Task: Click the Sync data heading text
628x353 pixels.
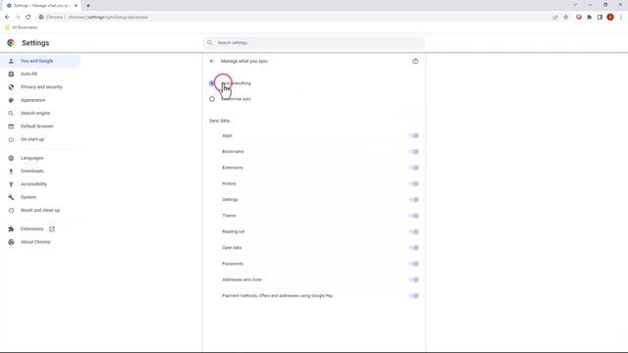Action: pyautogui.click(x=219, y=121)
